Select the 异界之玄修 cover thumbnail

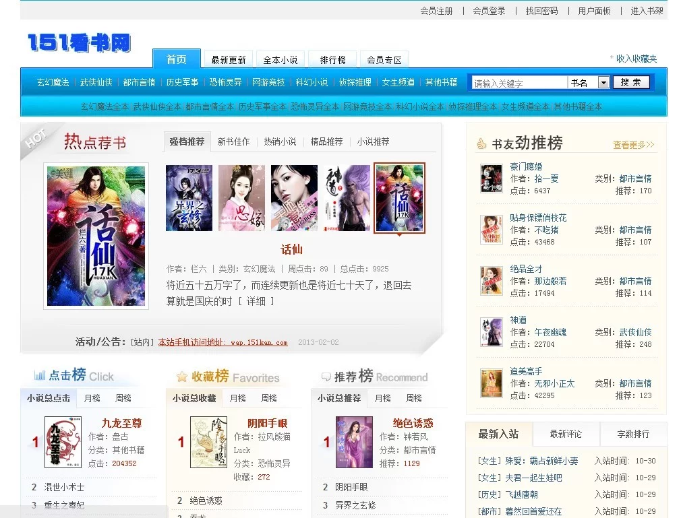189,198
